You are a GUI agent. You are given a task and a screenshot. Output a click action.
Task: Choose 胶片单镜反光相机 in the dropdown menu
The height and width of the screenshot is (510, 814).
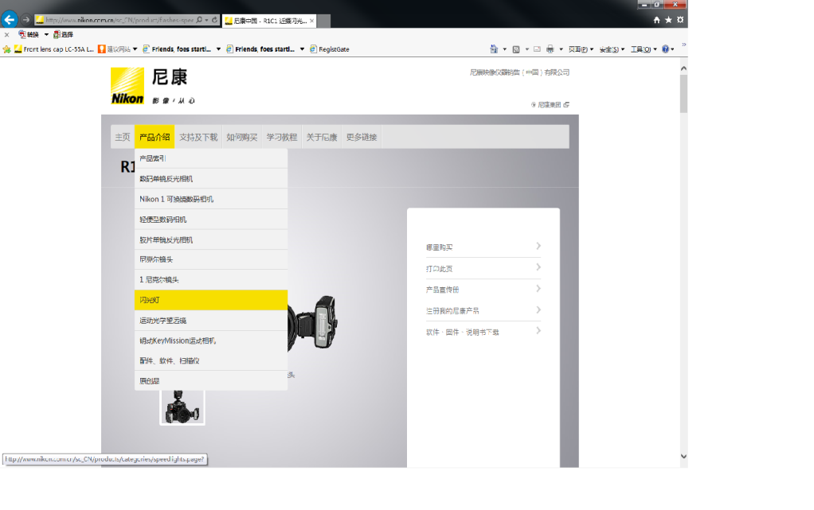211,239
